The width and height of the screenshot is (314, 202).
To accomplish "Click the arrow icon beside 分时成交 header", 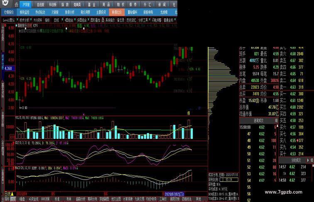I will coord(308,160).
